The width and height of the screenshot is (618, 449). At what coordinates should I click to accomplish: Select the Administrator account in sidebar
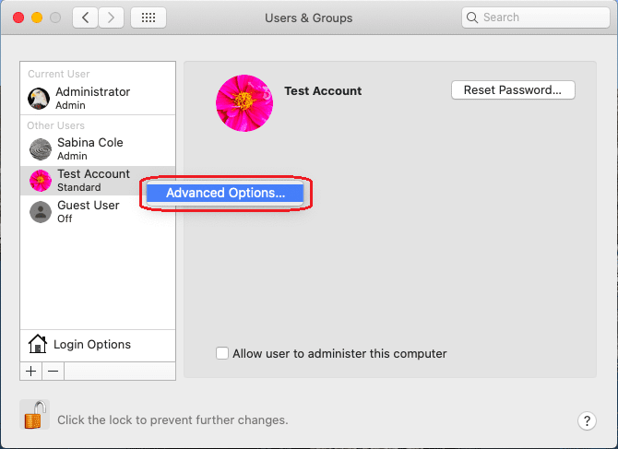click(x=92, y=98)
